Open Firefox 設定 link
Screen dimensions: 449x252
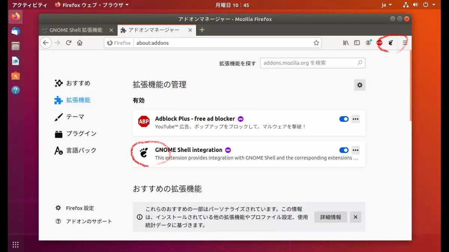[75, 208]
